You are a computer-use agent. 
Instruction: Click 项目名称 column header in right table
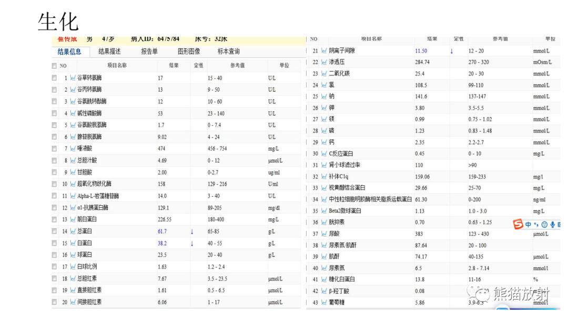371,39
